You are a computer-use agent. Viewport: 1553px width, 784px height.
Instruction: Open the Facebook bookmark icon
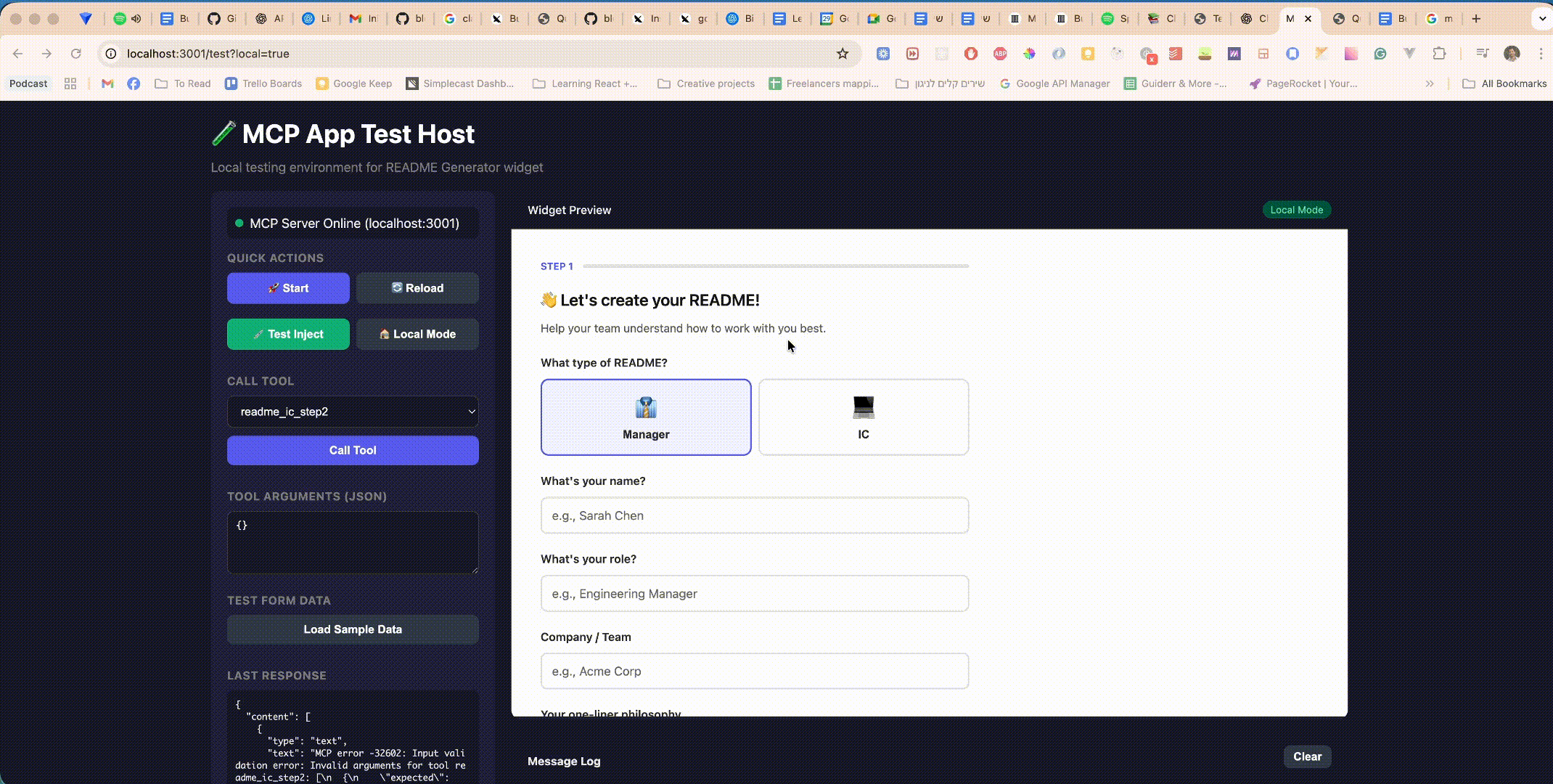coord(134,83)
